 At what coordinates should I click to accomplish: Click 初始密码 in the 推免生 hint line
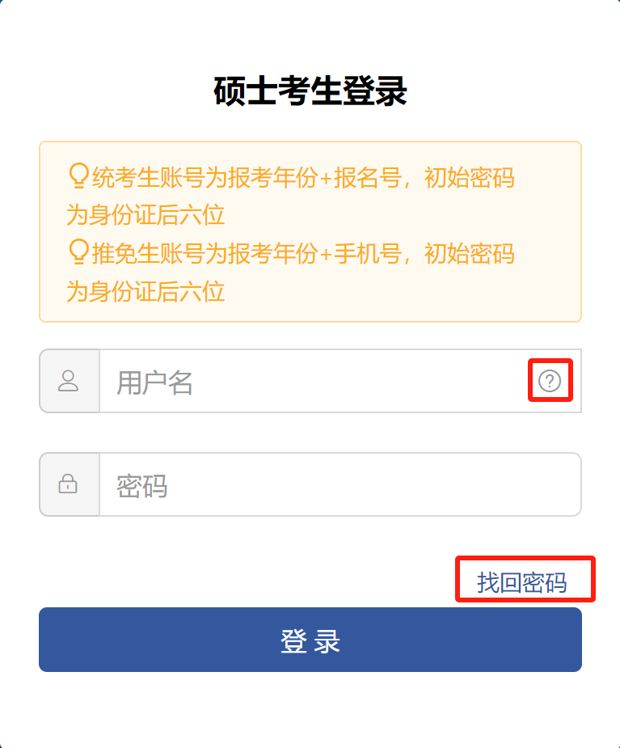(470, 253)
